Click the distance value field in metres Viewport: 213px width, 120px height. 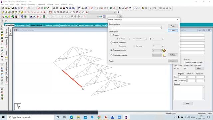[157, 46]
